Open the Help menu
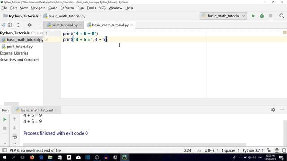The width and height of the screenshot is (287, 161). [129, 8]
